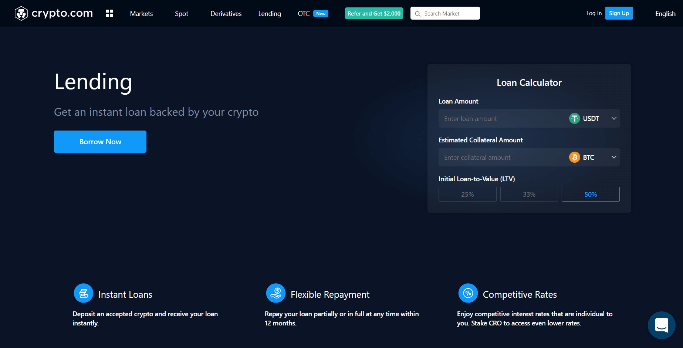Click the Flexible Repayment heading text
Screen dimensions: 683x348
click(x=330, y=294)
